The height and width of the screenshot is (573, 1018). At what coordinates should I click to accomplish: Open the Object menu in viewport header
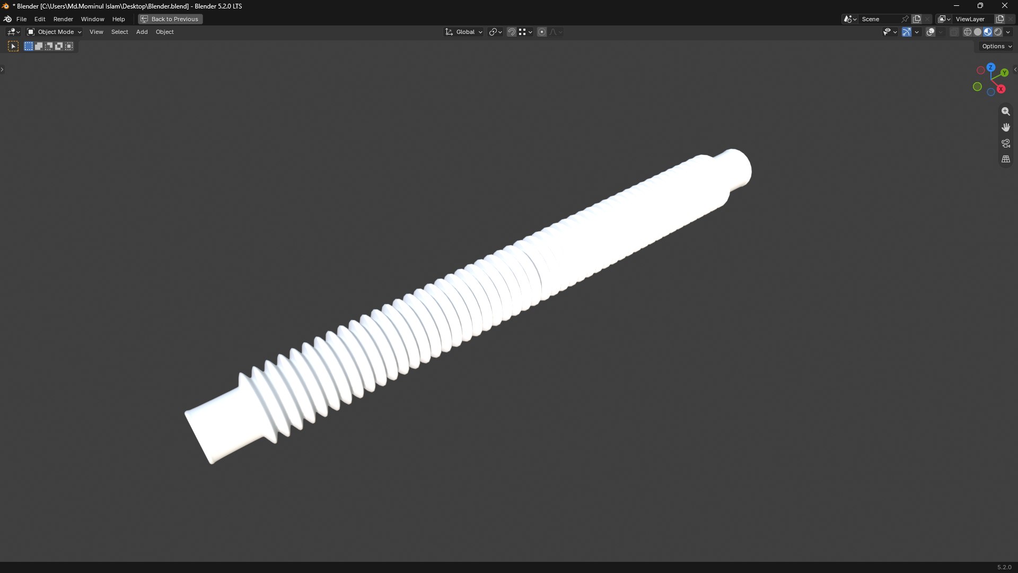point(164,32)
